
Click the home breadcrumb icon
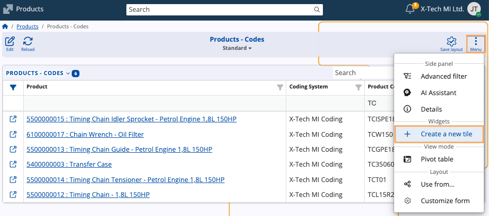(x=5, y=26)
